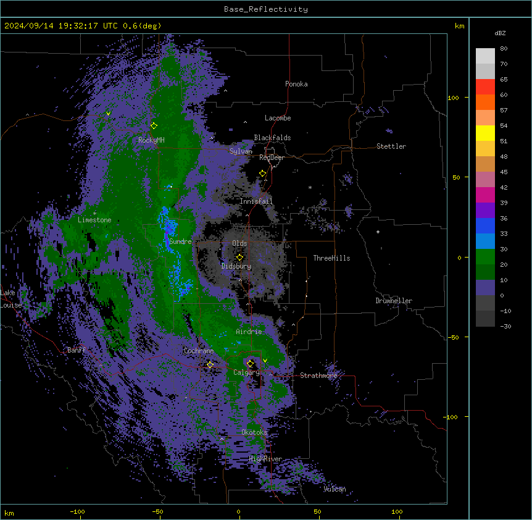
Task: Click the -30 value on the dBZ legend
Action: [505, 326]
